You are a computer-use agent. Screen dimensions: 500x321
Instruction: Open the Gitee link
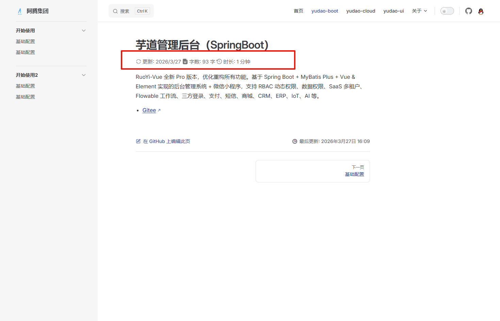[149, 110]
